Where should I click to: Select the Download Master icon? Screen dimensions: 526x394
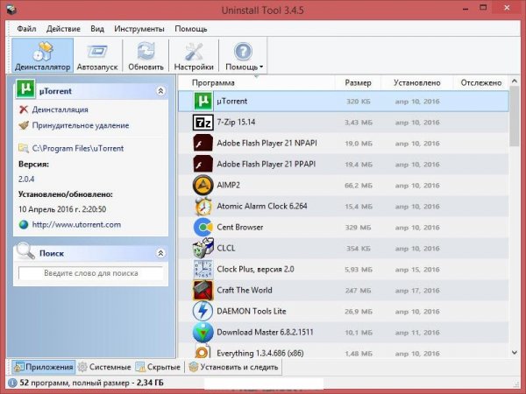tap(203, 332)
